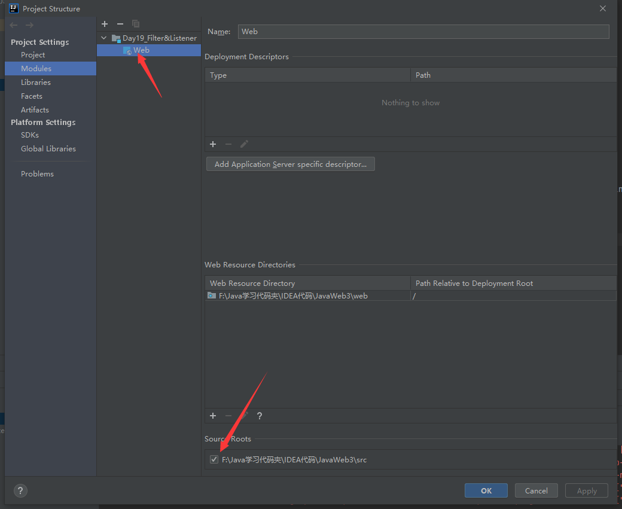Open Global Libraries settings

48,149
